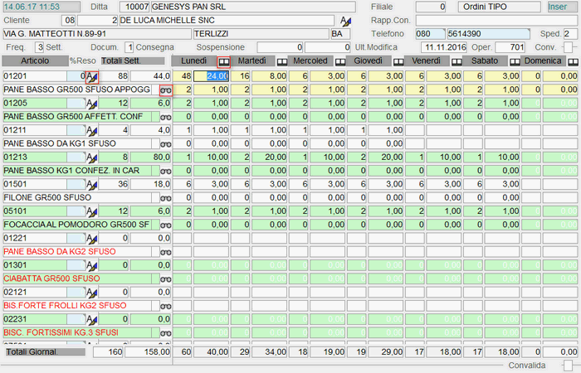Click the book icon next to Sabato header
The image size is (581, 373).
[515, 62]
